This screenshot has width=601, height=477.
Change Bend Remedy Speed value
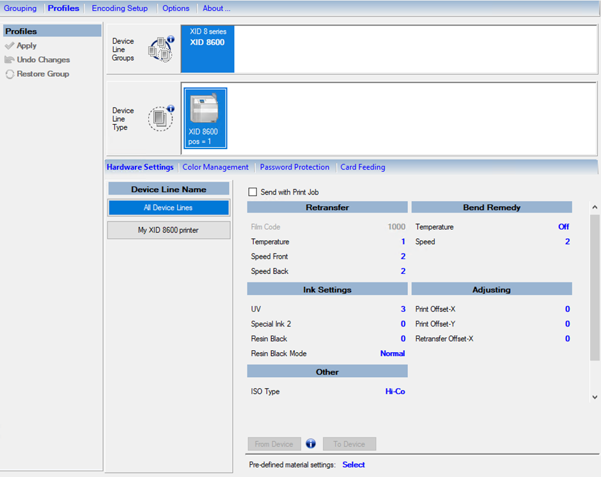(x=567, y=242)
